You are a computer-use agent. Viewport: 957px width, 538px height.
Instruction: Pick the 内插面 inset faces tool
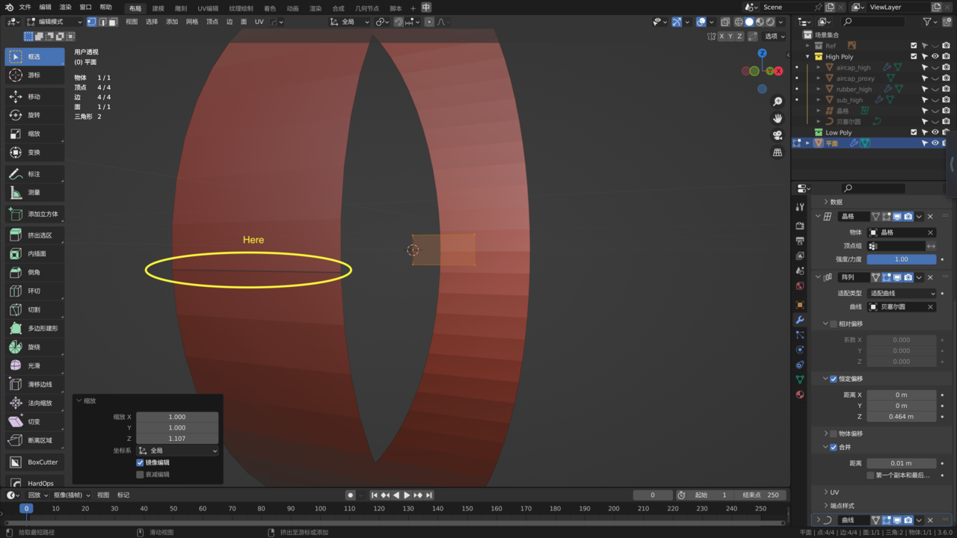(34, 254)
